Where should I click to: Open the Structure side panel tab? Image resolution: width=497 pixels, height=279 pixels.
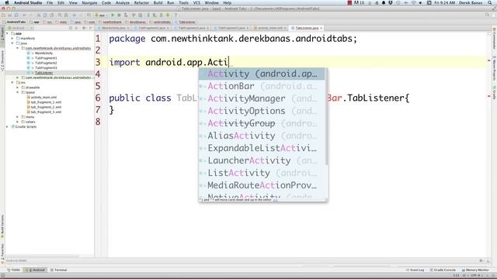coord(2,60)
